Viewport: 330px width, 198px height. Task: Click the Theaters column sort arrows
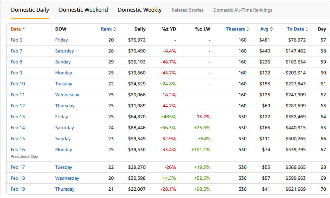(x=248, y=29)
